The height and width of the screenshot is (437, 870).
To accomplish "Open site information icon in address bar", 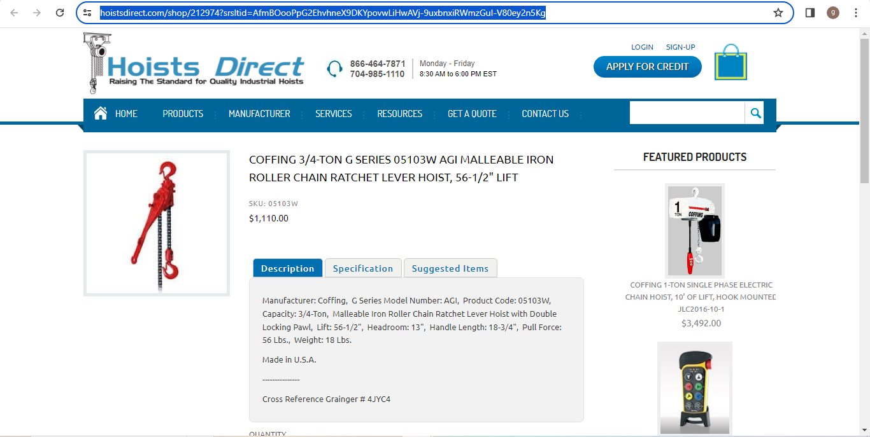I will tap(88, 13).
